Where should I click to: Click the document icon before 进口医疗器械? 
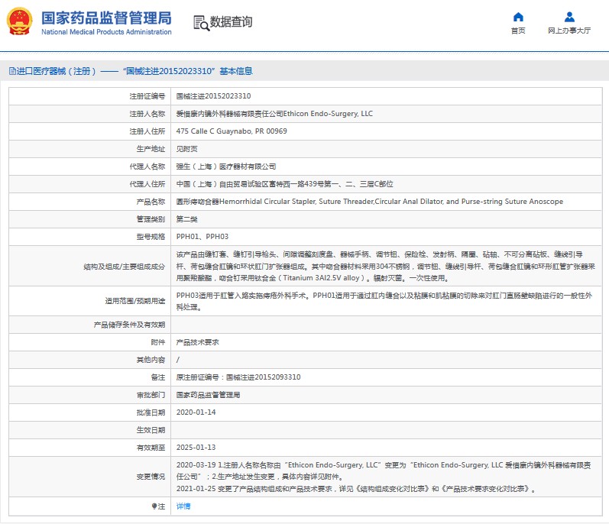[x=12, y=71]
